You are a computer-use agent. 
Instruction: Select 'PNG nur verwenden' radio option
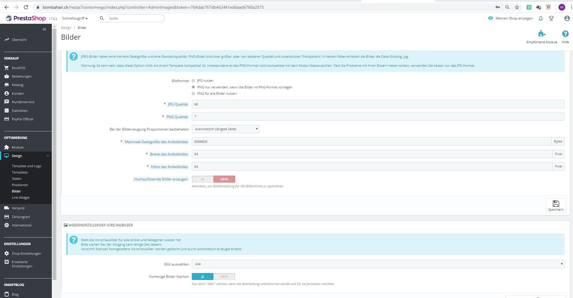pos(193,87)
